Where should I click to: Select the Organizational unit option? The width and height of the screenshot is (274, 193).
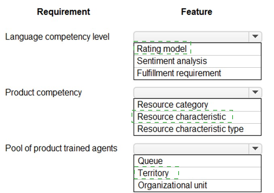[x=197, y=185]
